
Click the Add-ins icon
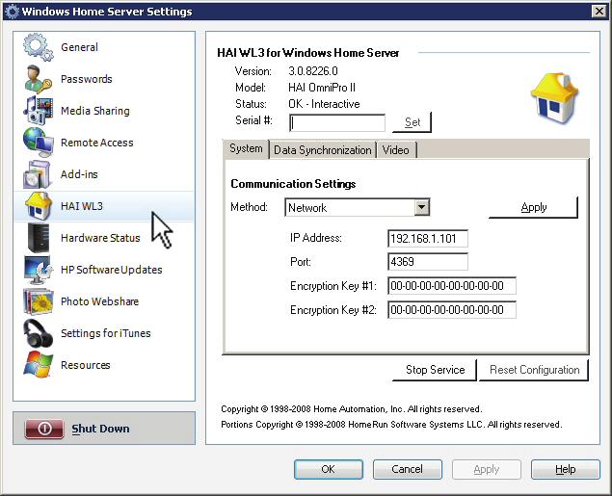click(x=37, y=174)
